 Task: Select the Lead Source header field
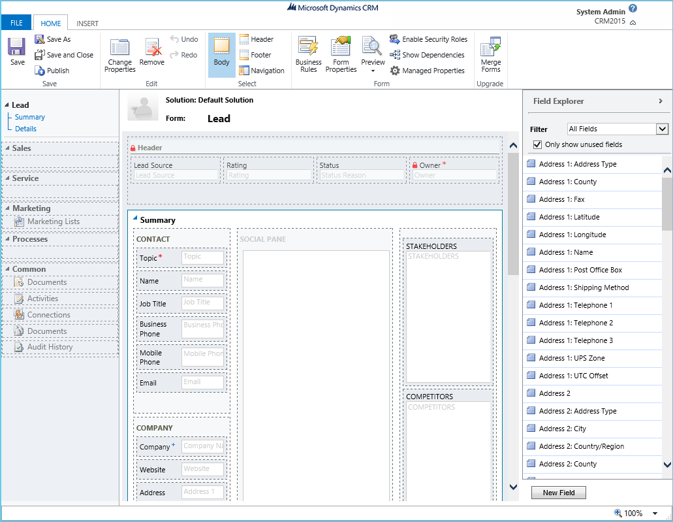[x=176, y=170]
